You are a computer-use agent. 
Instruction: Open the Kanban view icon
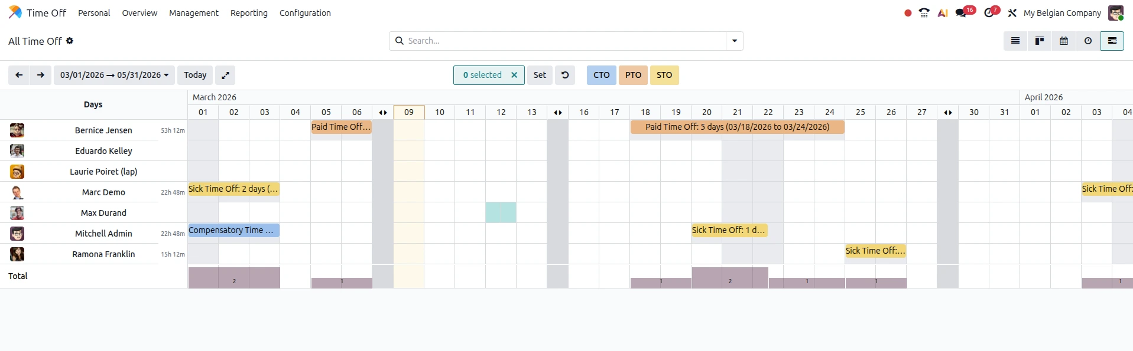pos(1040,41)
